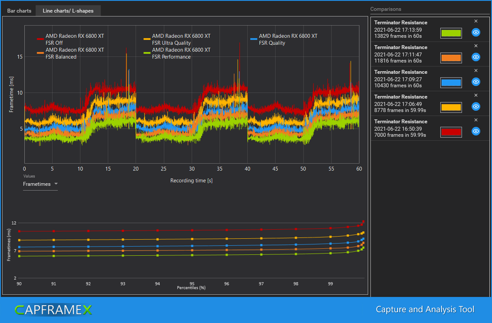Toggle visibility of the 13829 frames record

pos(475,32)
